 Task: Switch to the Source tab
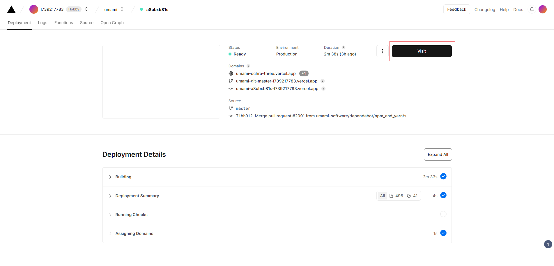tap(87, 23)
